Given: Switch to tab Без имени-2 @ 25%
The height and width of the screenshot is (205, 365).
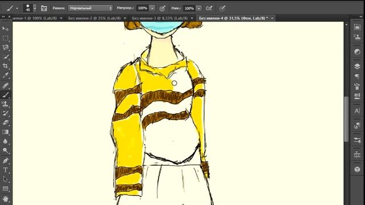Looking at the screenshot, I should (x=94, y=18).
